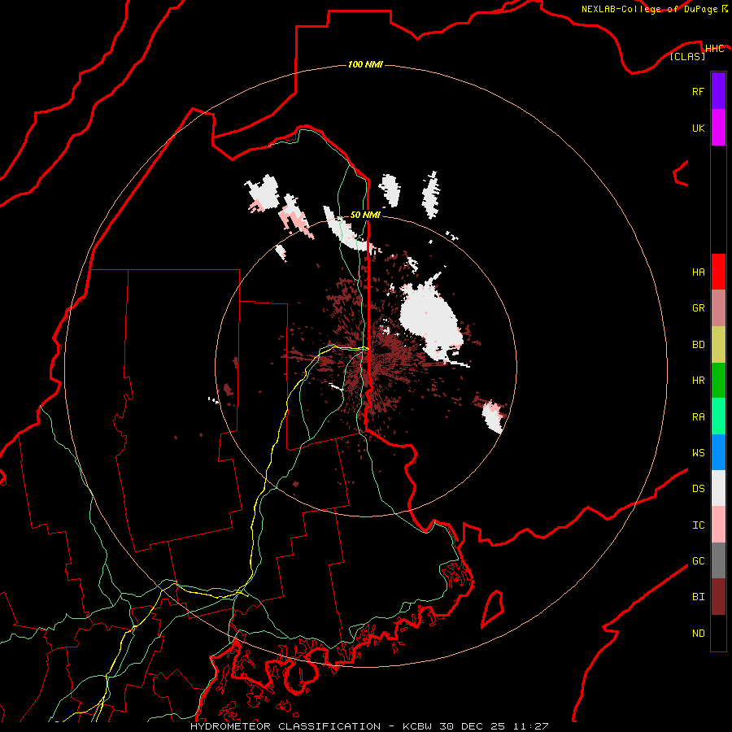Click the ND legend label
Image resolution: width=732 pixels, height=732 pixels.
698,634
